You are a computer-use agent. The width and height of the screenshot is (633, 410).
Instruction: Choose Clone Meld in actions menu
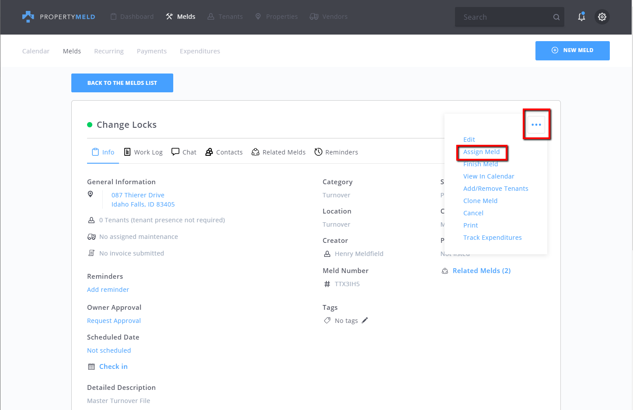(x=480, y=201)
